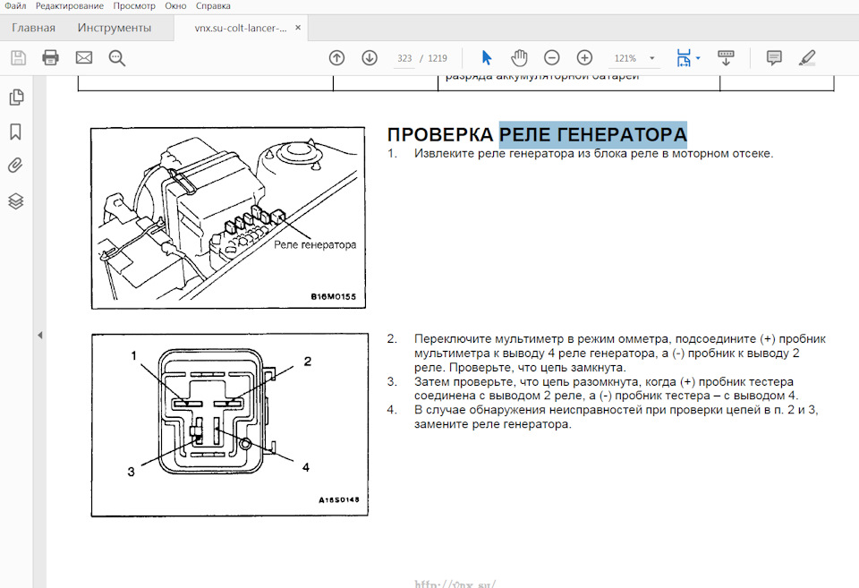Click the engine bay relay illustration

[228, 217]
